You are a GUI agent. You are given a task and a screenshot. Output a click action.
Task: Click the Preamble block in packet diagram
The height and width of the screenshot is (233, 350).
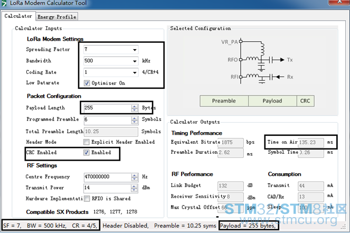pyautogui.click(x=224, y=101)
